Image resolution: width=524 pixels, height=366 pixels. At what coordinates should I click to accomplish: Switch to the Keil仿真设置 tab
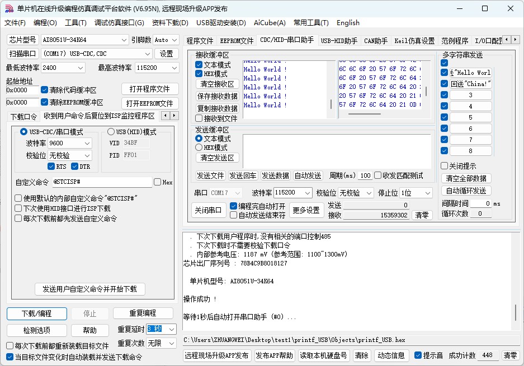(414, 41)
